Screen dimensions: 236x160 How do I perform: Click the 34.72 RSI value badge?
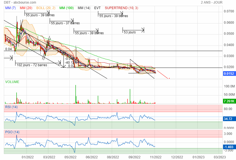click(229, 119)
